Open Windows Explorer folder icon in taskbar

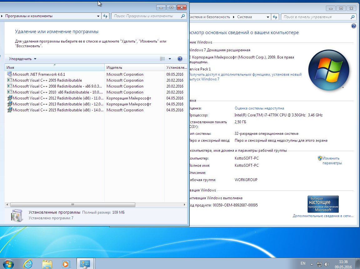coord(47,264)
